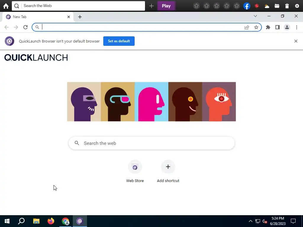Close the New Tab tab
This screenshot has height=227, width=303.
[x=69, y=17]
